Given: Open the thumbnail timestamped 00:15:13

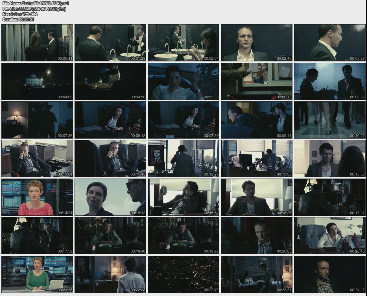Looking at the screenshot, I should point(110,197).
